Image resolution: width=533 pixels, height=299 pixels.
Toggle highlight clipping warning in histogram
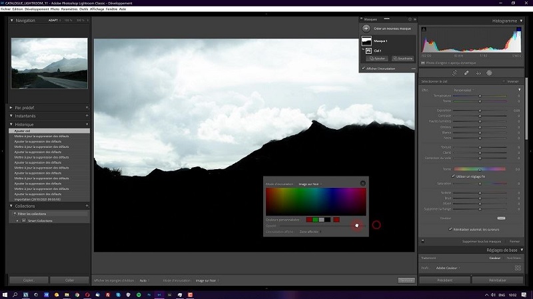click(519, 29)
